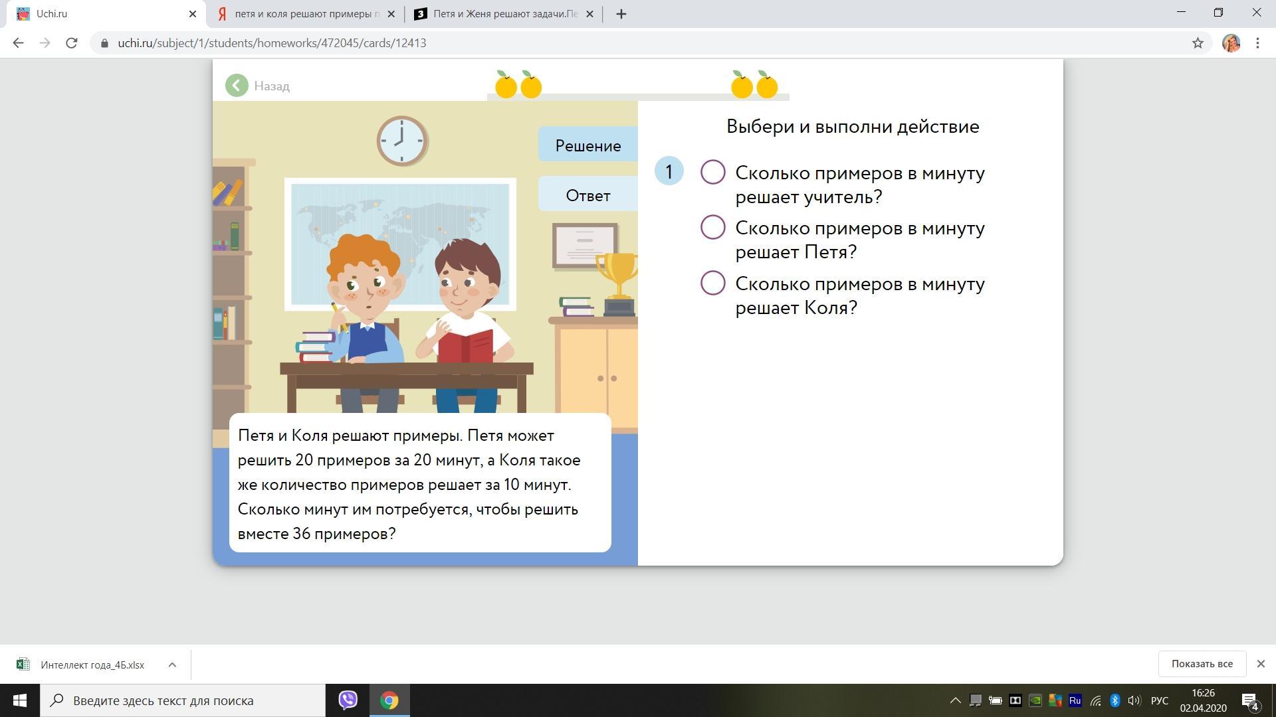The image size is (1276, 717).
Task: Show hidden system tray icons
Action: 955,700
